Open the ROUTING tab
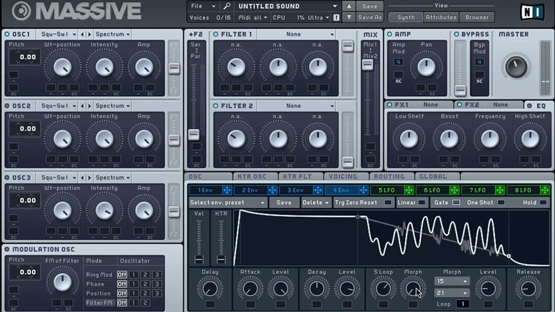The width and height of the screenshot is (555, 312). click(389, 176)
